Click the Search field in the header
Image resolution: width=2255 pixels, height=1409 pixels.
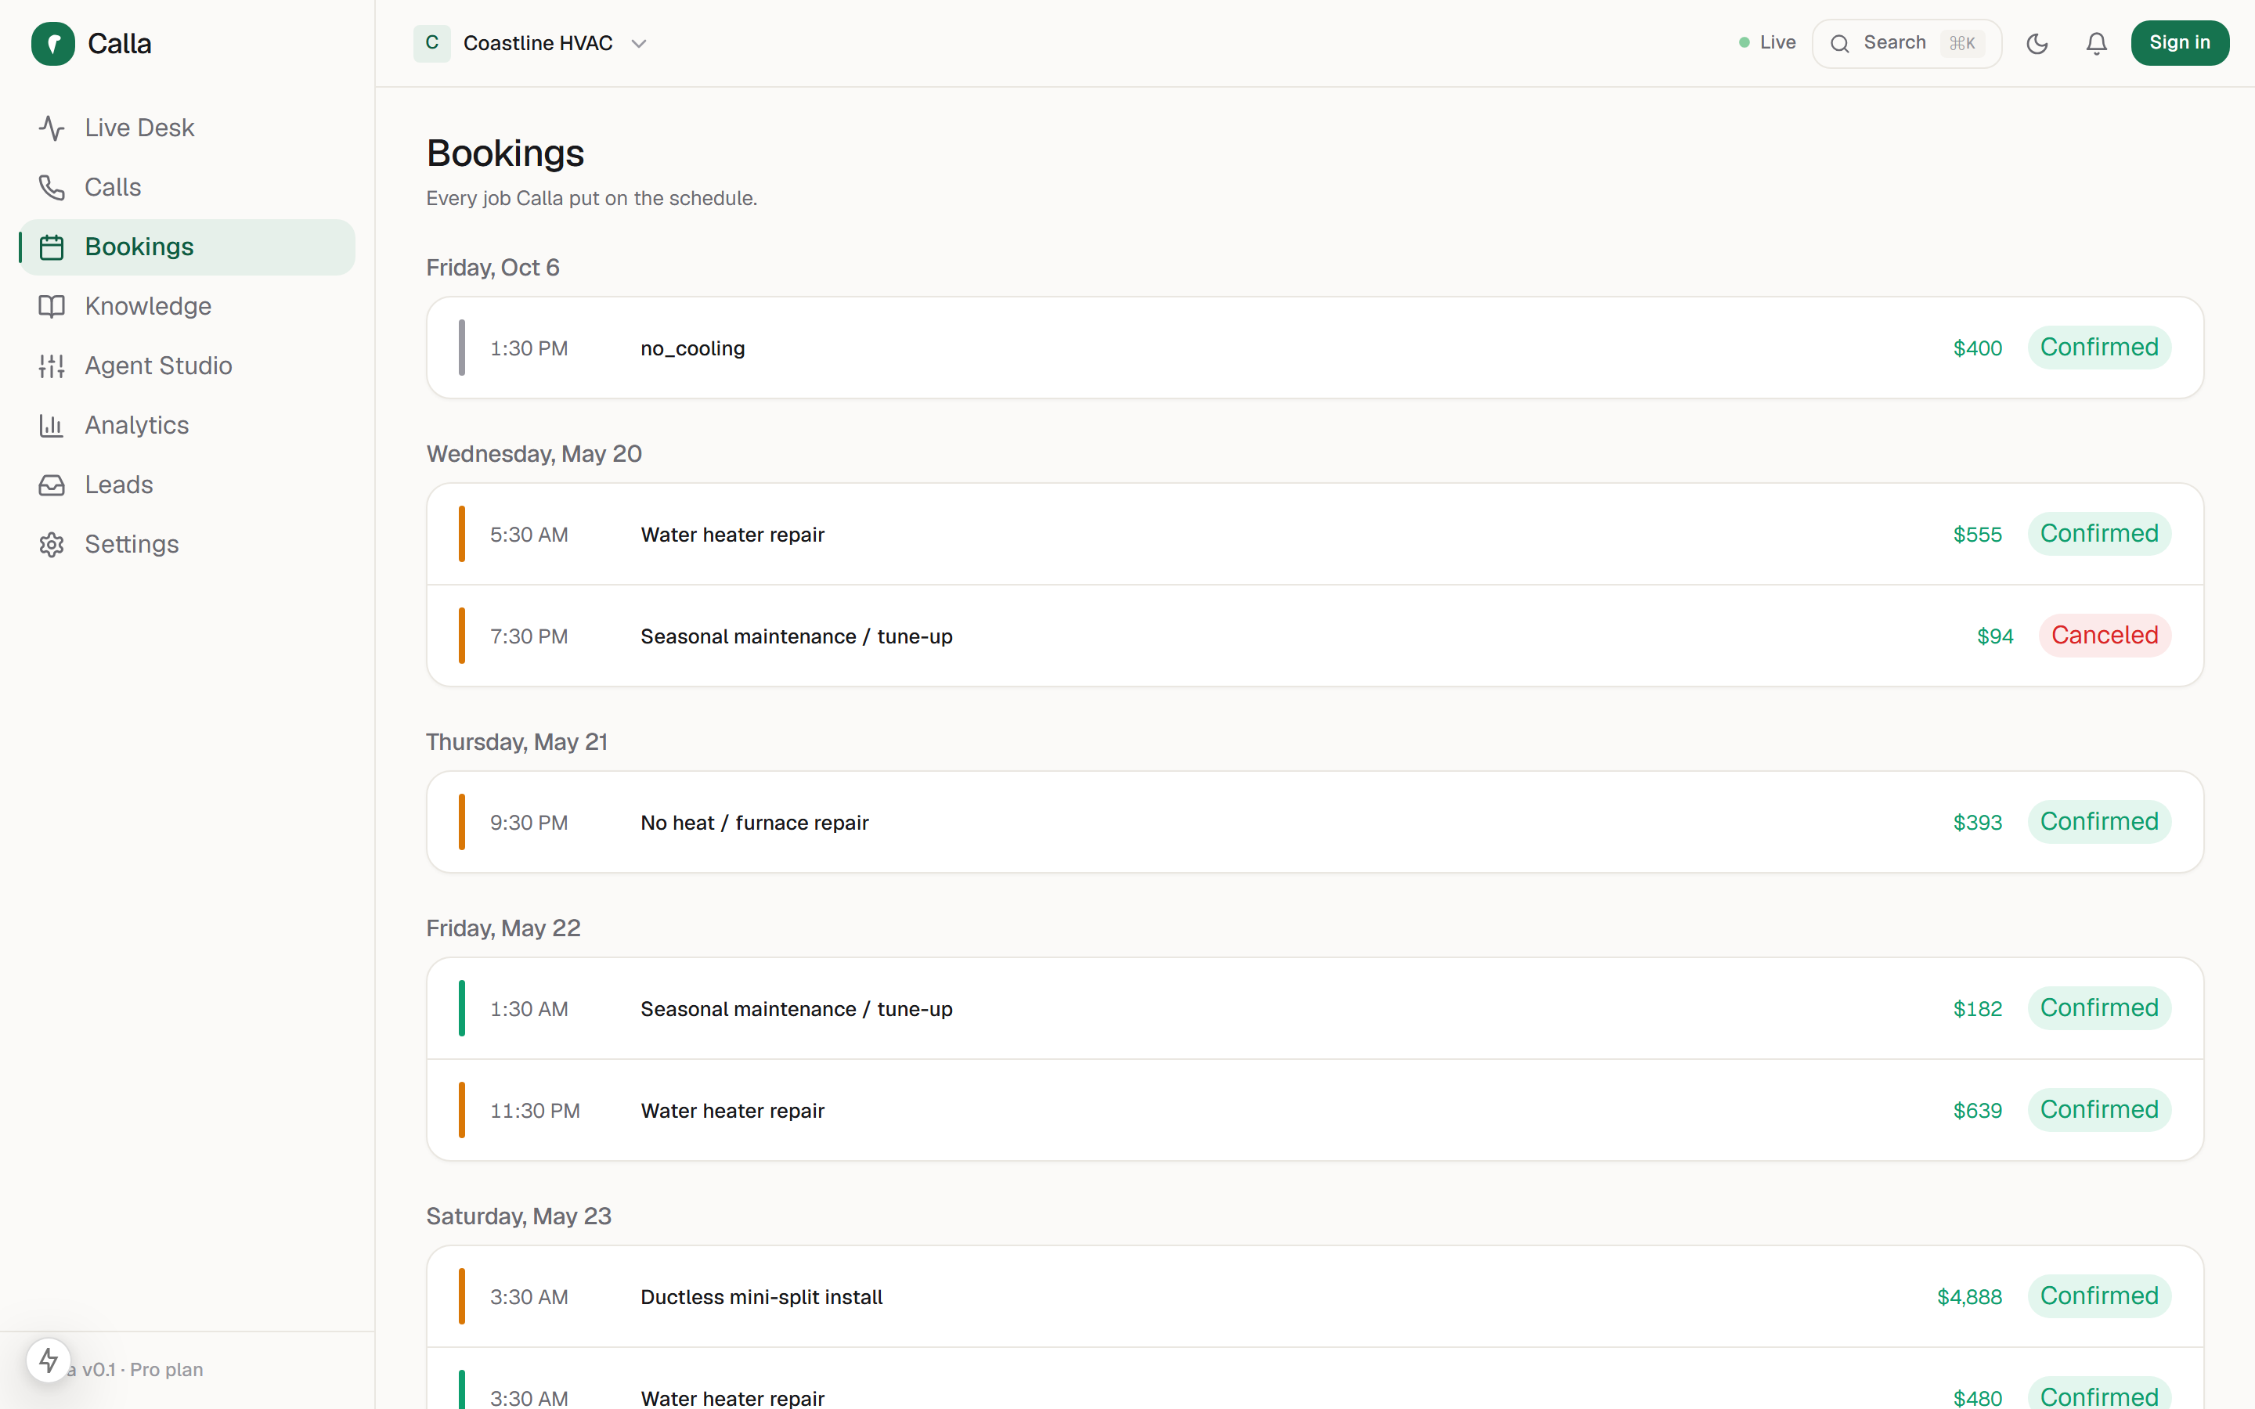(1907, 44)
